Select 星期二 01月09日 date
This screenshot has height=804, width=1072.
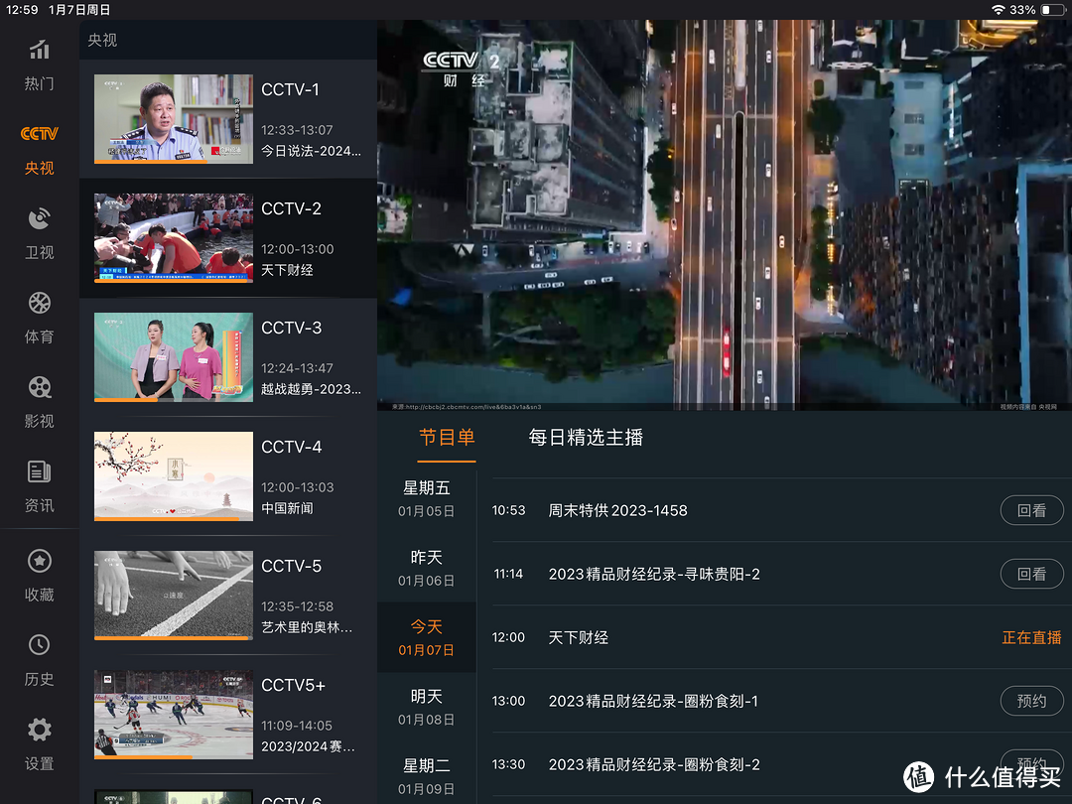(x=427, y=776)
